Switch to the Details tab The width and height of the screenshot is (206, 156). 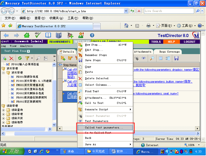point(67,52)
